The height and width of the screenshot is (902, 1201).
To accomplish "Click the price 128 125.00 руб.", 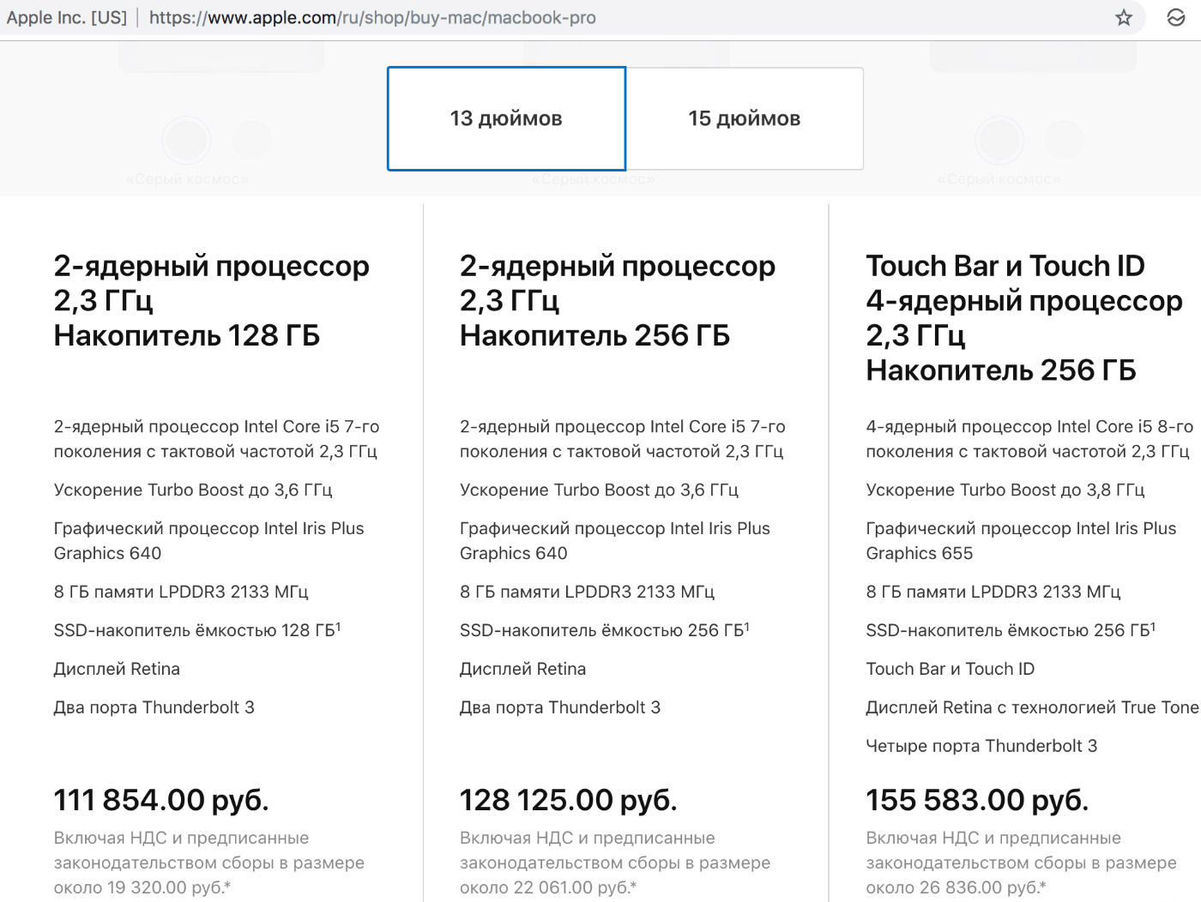I will [569, 800].
